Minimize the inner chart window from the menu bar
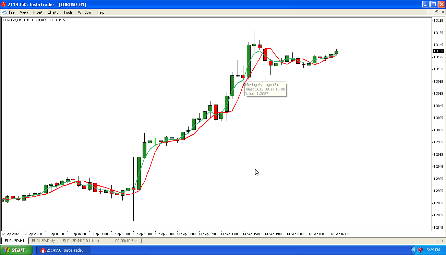The image size is (446, 255). coord(431,12)
